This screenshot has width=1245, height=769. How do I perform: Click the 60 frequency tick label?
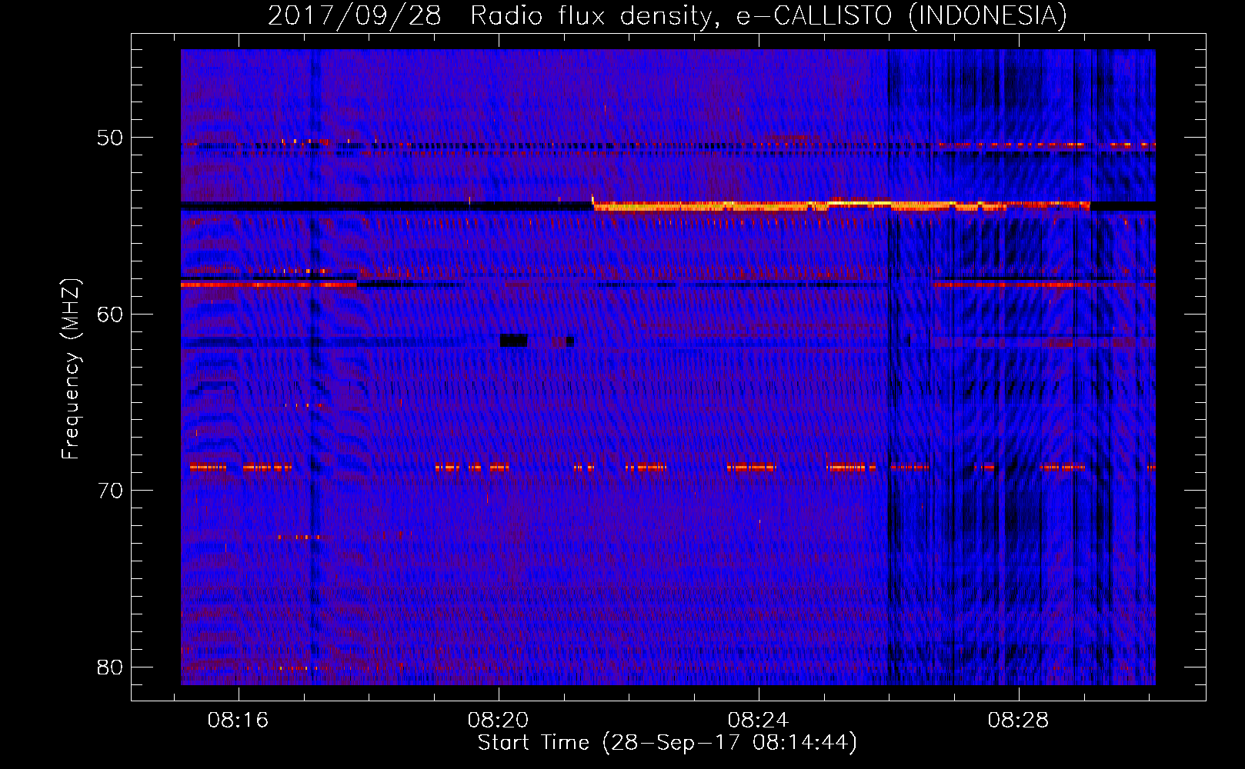(x=110, y=314)
